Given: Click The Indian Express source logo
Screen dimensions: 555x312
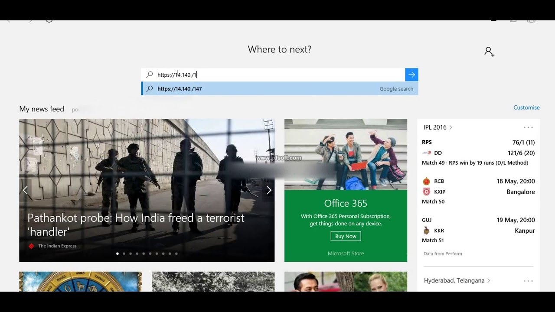Looking at the screenshot, I should pos(31,246).
